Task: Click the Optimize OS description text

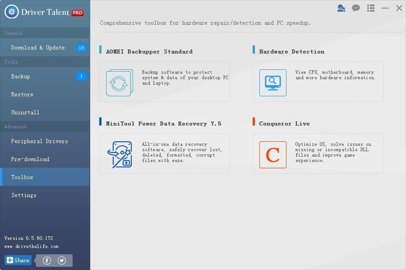Action: point(333,152)
